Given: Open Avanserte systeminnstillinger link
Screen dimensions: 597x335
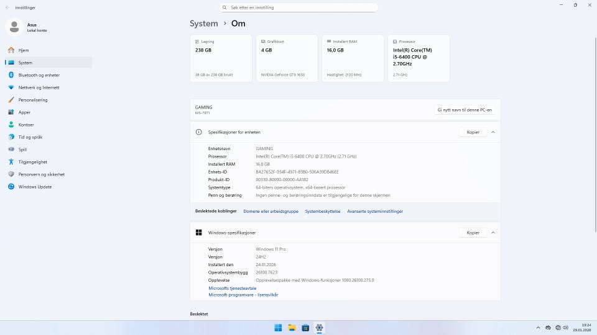Looking at the screenshot, I should click(x=375, y=212).
